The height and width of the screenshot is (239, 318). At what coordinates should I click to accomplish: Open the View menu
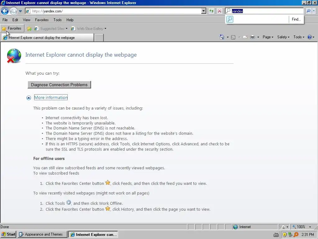(x=27, y=20)
